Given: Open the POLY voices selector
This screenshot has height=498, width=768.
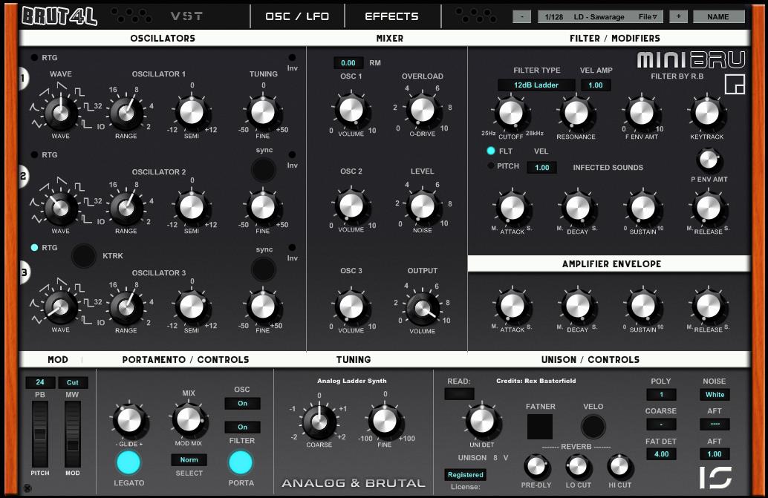Looking at the screenshot, I should click(661, 395).
